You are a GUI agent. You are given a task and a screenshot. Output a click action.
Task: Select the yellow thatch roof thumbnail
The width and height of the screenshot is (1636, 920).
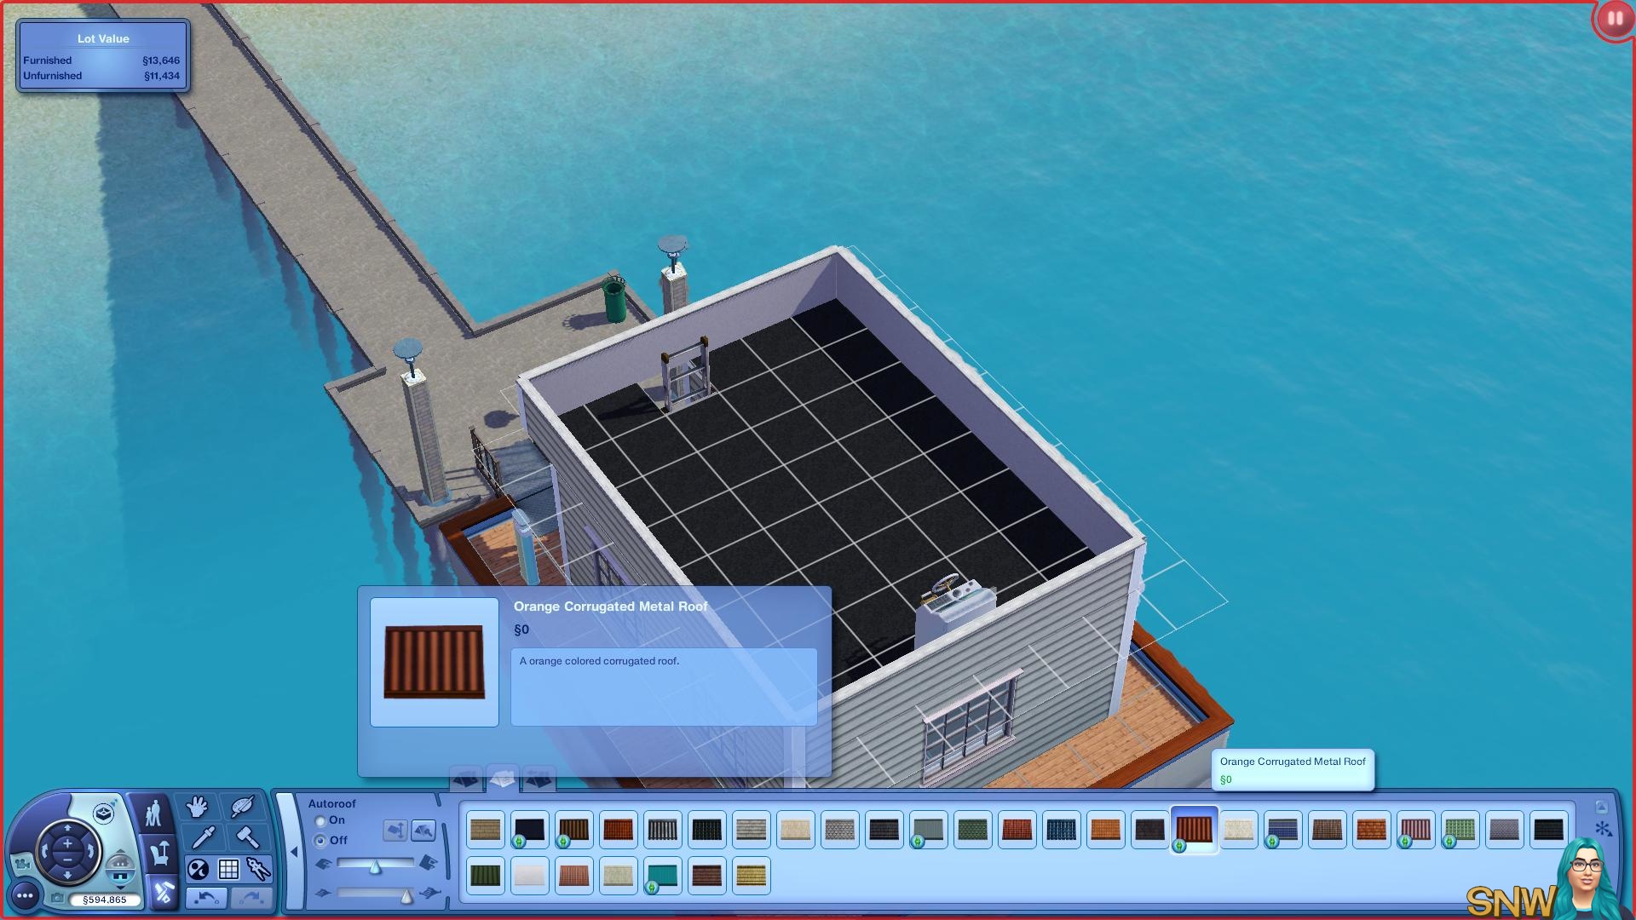click(x=752, y=876)
